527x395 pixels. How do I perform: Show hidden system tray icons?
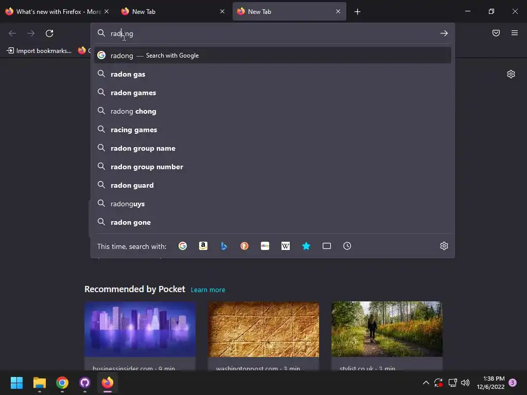[x=426, y=383]
